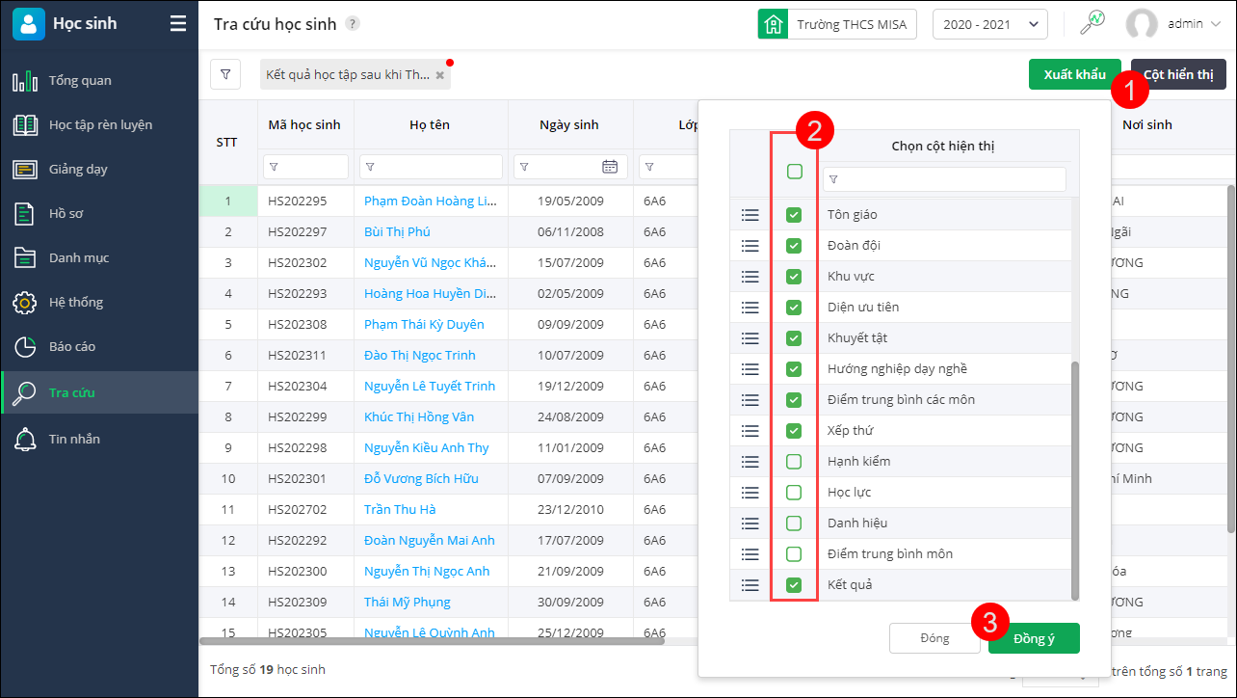
Task: Open the 2020 - 2021 school year dropdown
Action: coord(990,24)
